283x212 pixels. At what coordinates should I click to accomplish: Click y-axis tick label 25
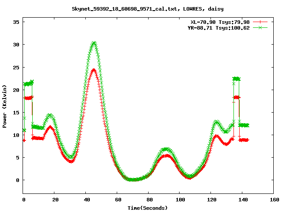coord(16,68)
